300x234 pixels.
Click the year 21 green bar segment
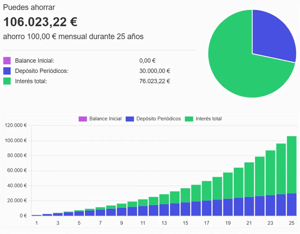[249, 179]
